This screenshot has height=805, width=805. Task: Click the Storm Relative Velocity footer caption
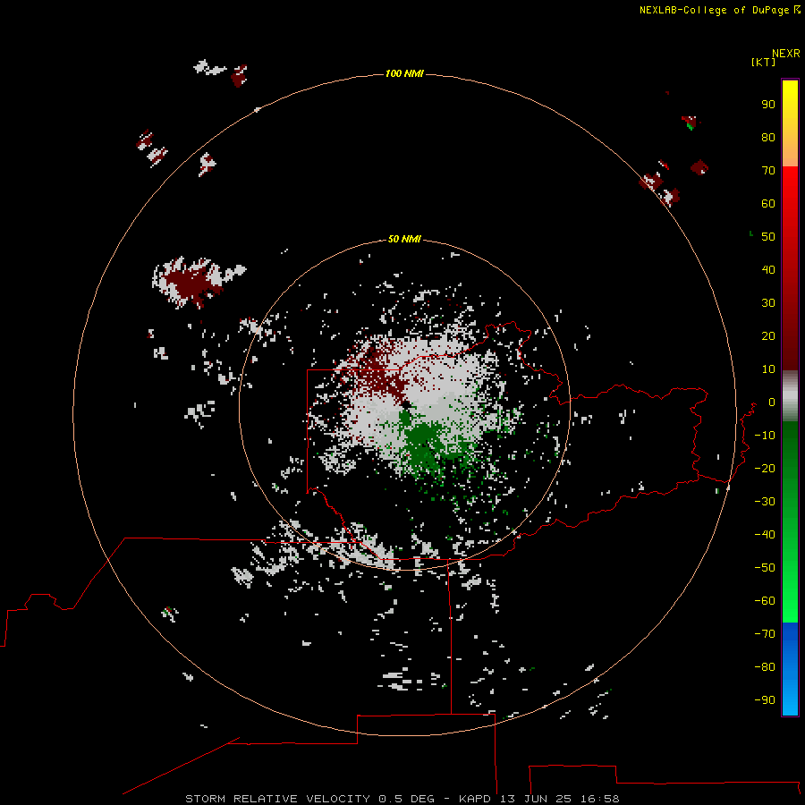pyautogui.click(x=402, y=799)
